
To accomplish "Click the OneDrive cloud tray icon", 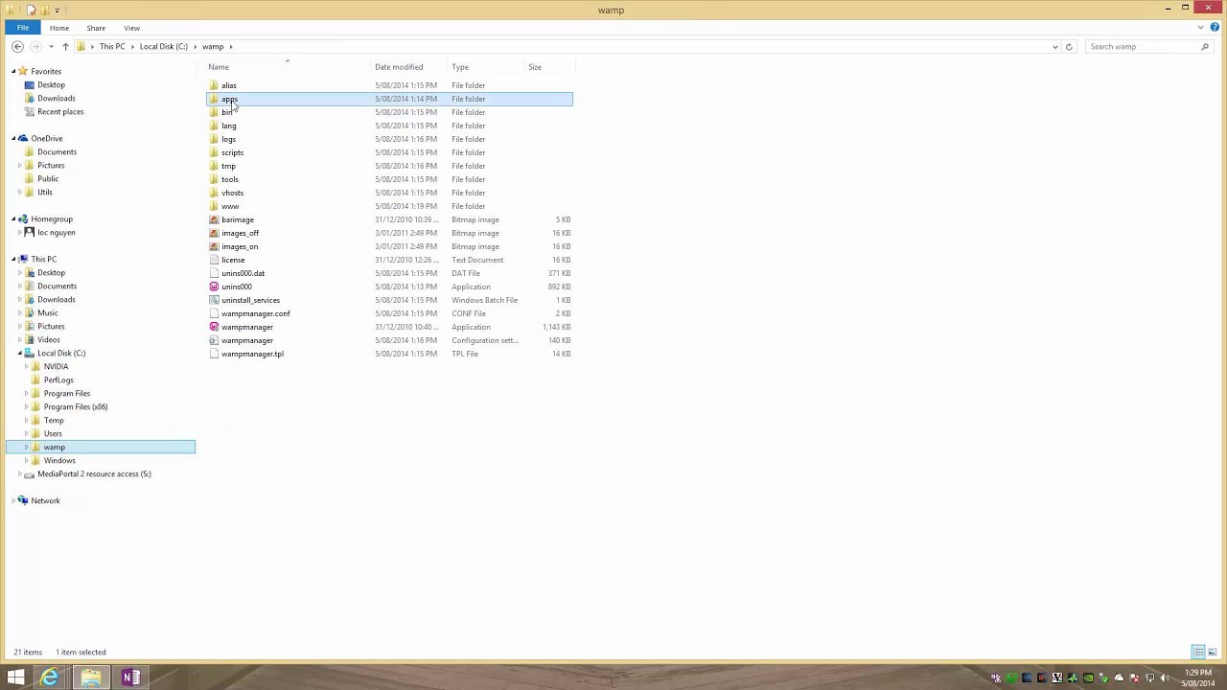I will tap(1119, 678).
